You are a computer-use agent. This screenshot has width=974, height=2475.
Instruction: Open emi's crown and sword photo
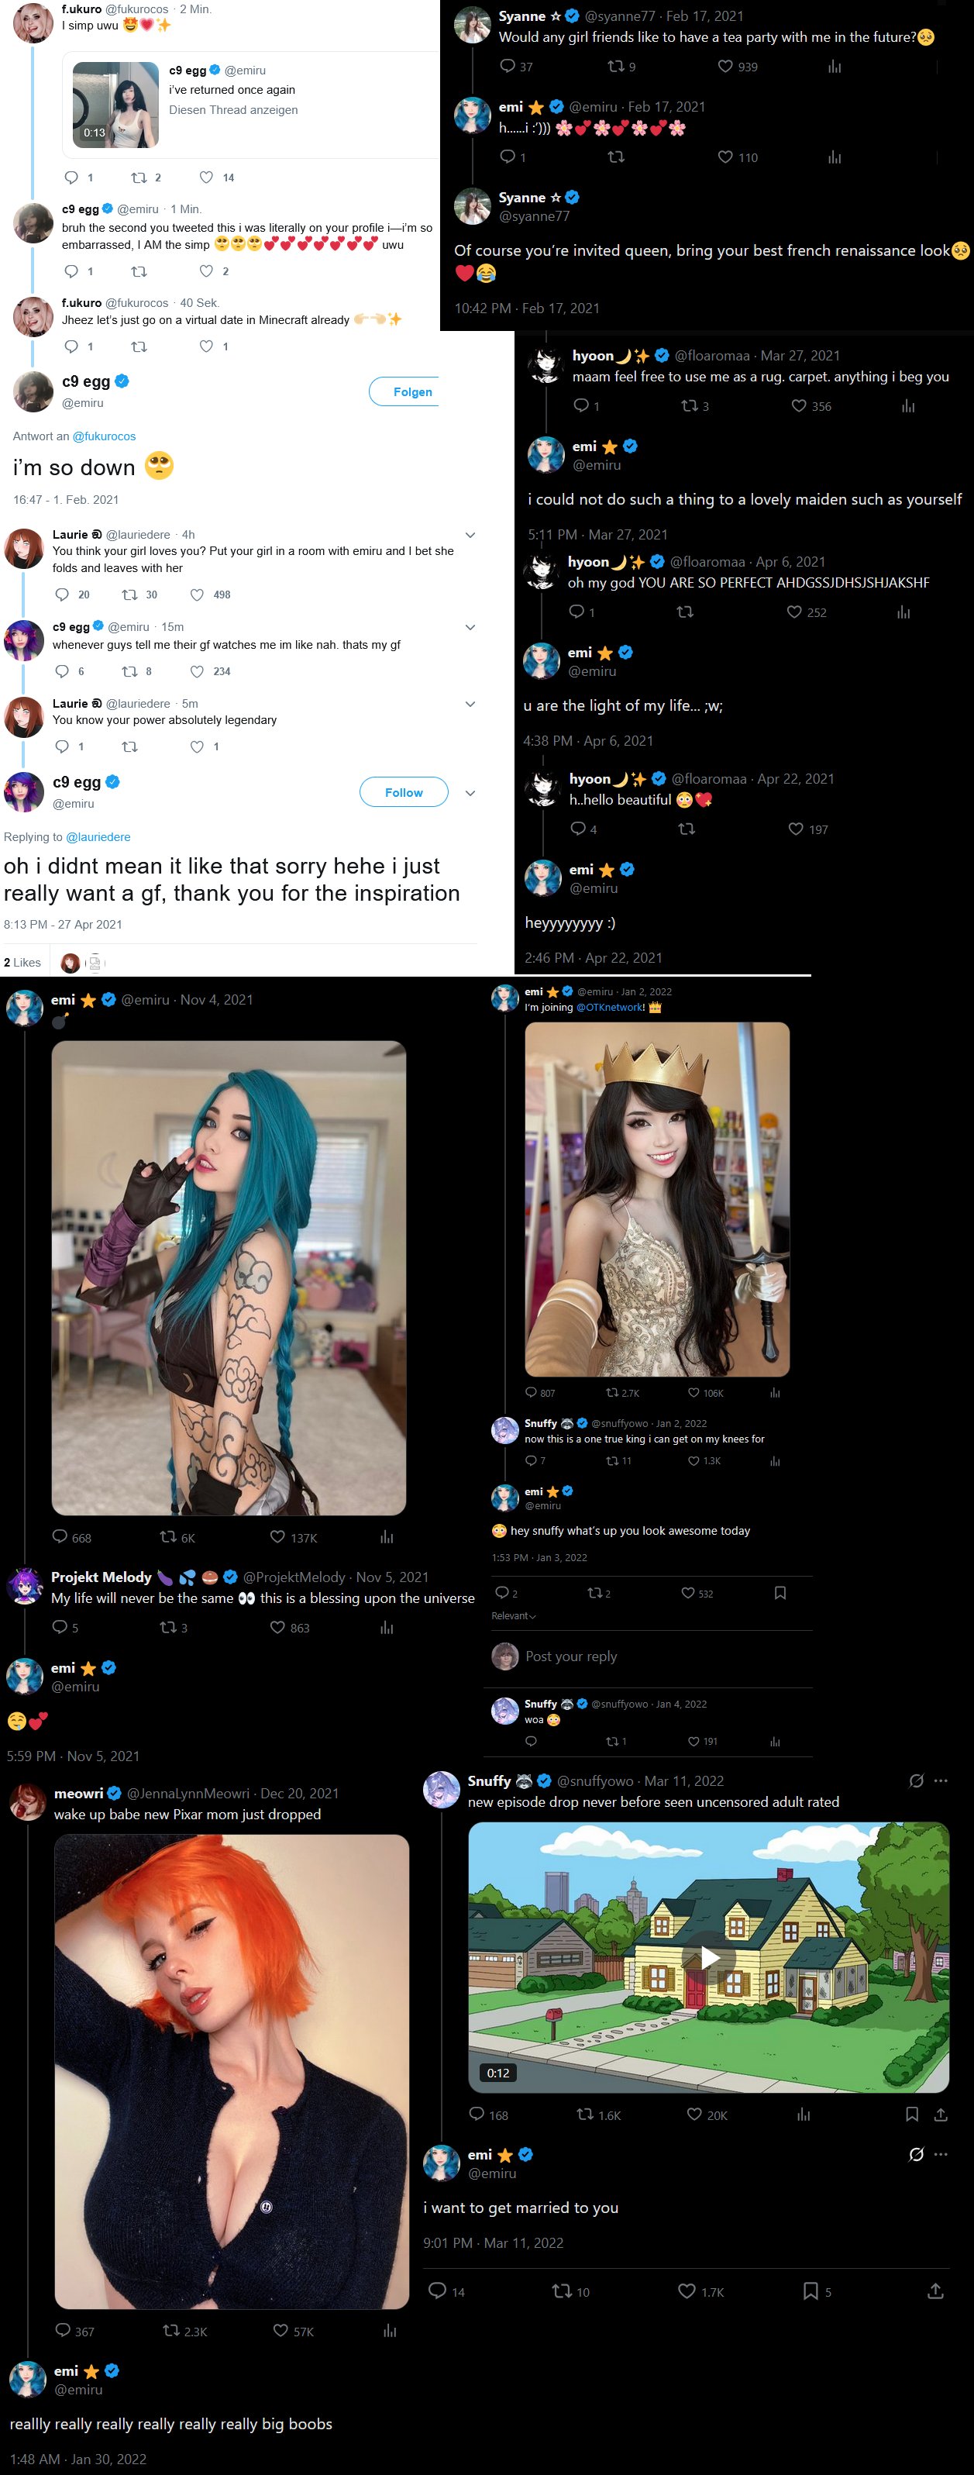coord(657,1198)
